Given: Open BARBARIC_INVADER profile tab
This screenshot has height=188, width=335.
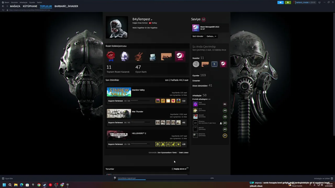Looking at the screenshot, I should pyautogui.click(x=66, y=6).
